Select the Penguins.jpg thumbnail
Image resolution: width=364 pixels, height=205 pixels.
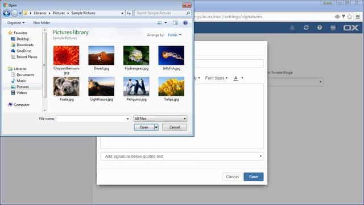point(136,87)
